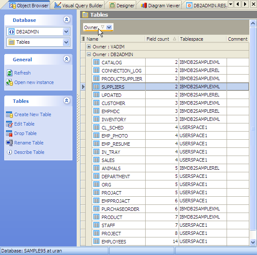
Task: Collapse the Database panel
Action: pos(66,20)
